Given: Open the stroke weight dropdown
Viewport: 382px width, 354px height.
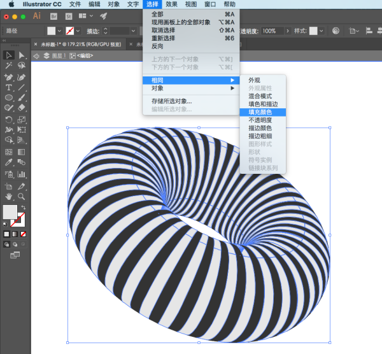Looking at the screenshot, I should (133, 31).
